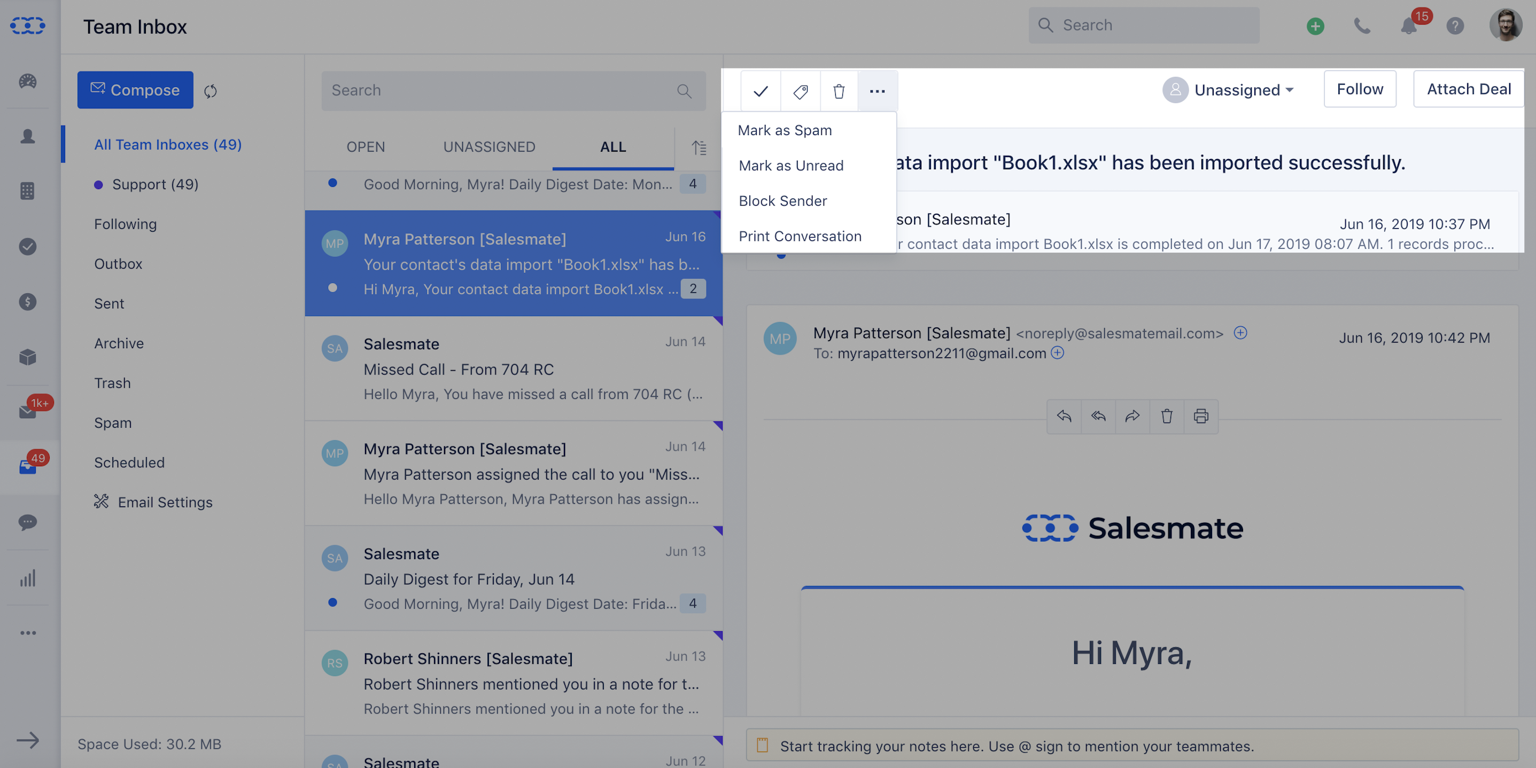Screen dimensions: 1536x768
Task: Open the Unassigned assignee dropdown
Action: 1228,90
